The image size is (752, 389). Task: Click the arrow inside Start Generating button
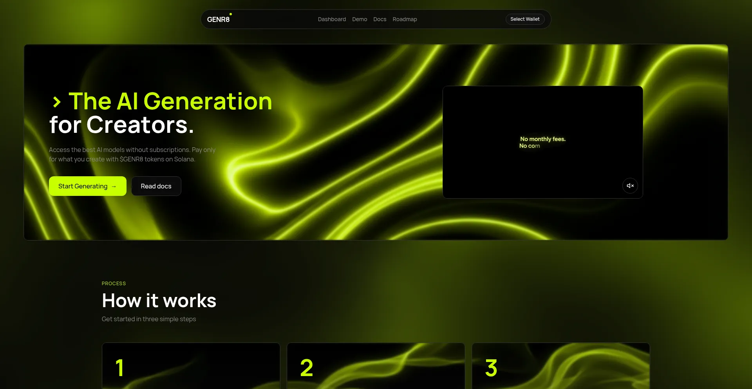(x=114, y=186)
